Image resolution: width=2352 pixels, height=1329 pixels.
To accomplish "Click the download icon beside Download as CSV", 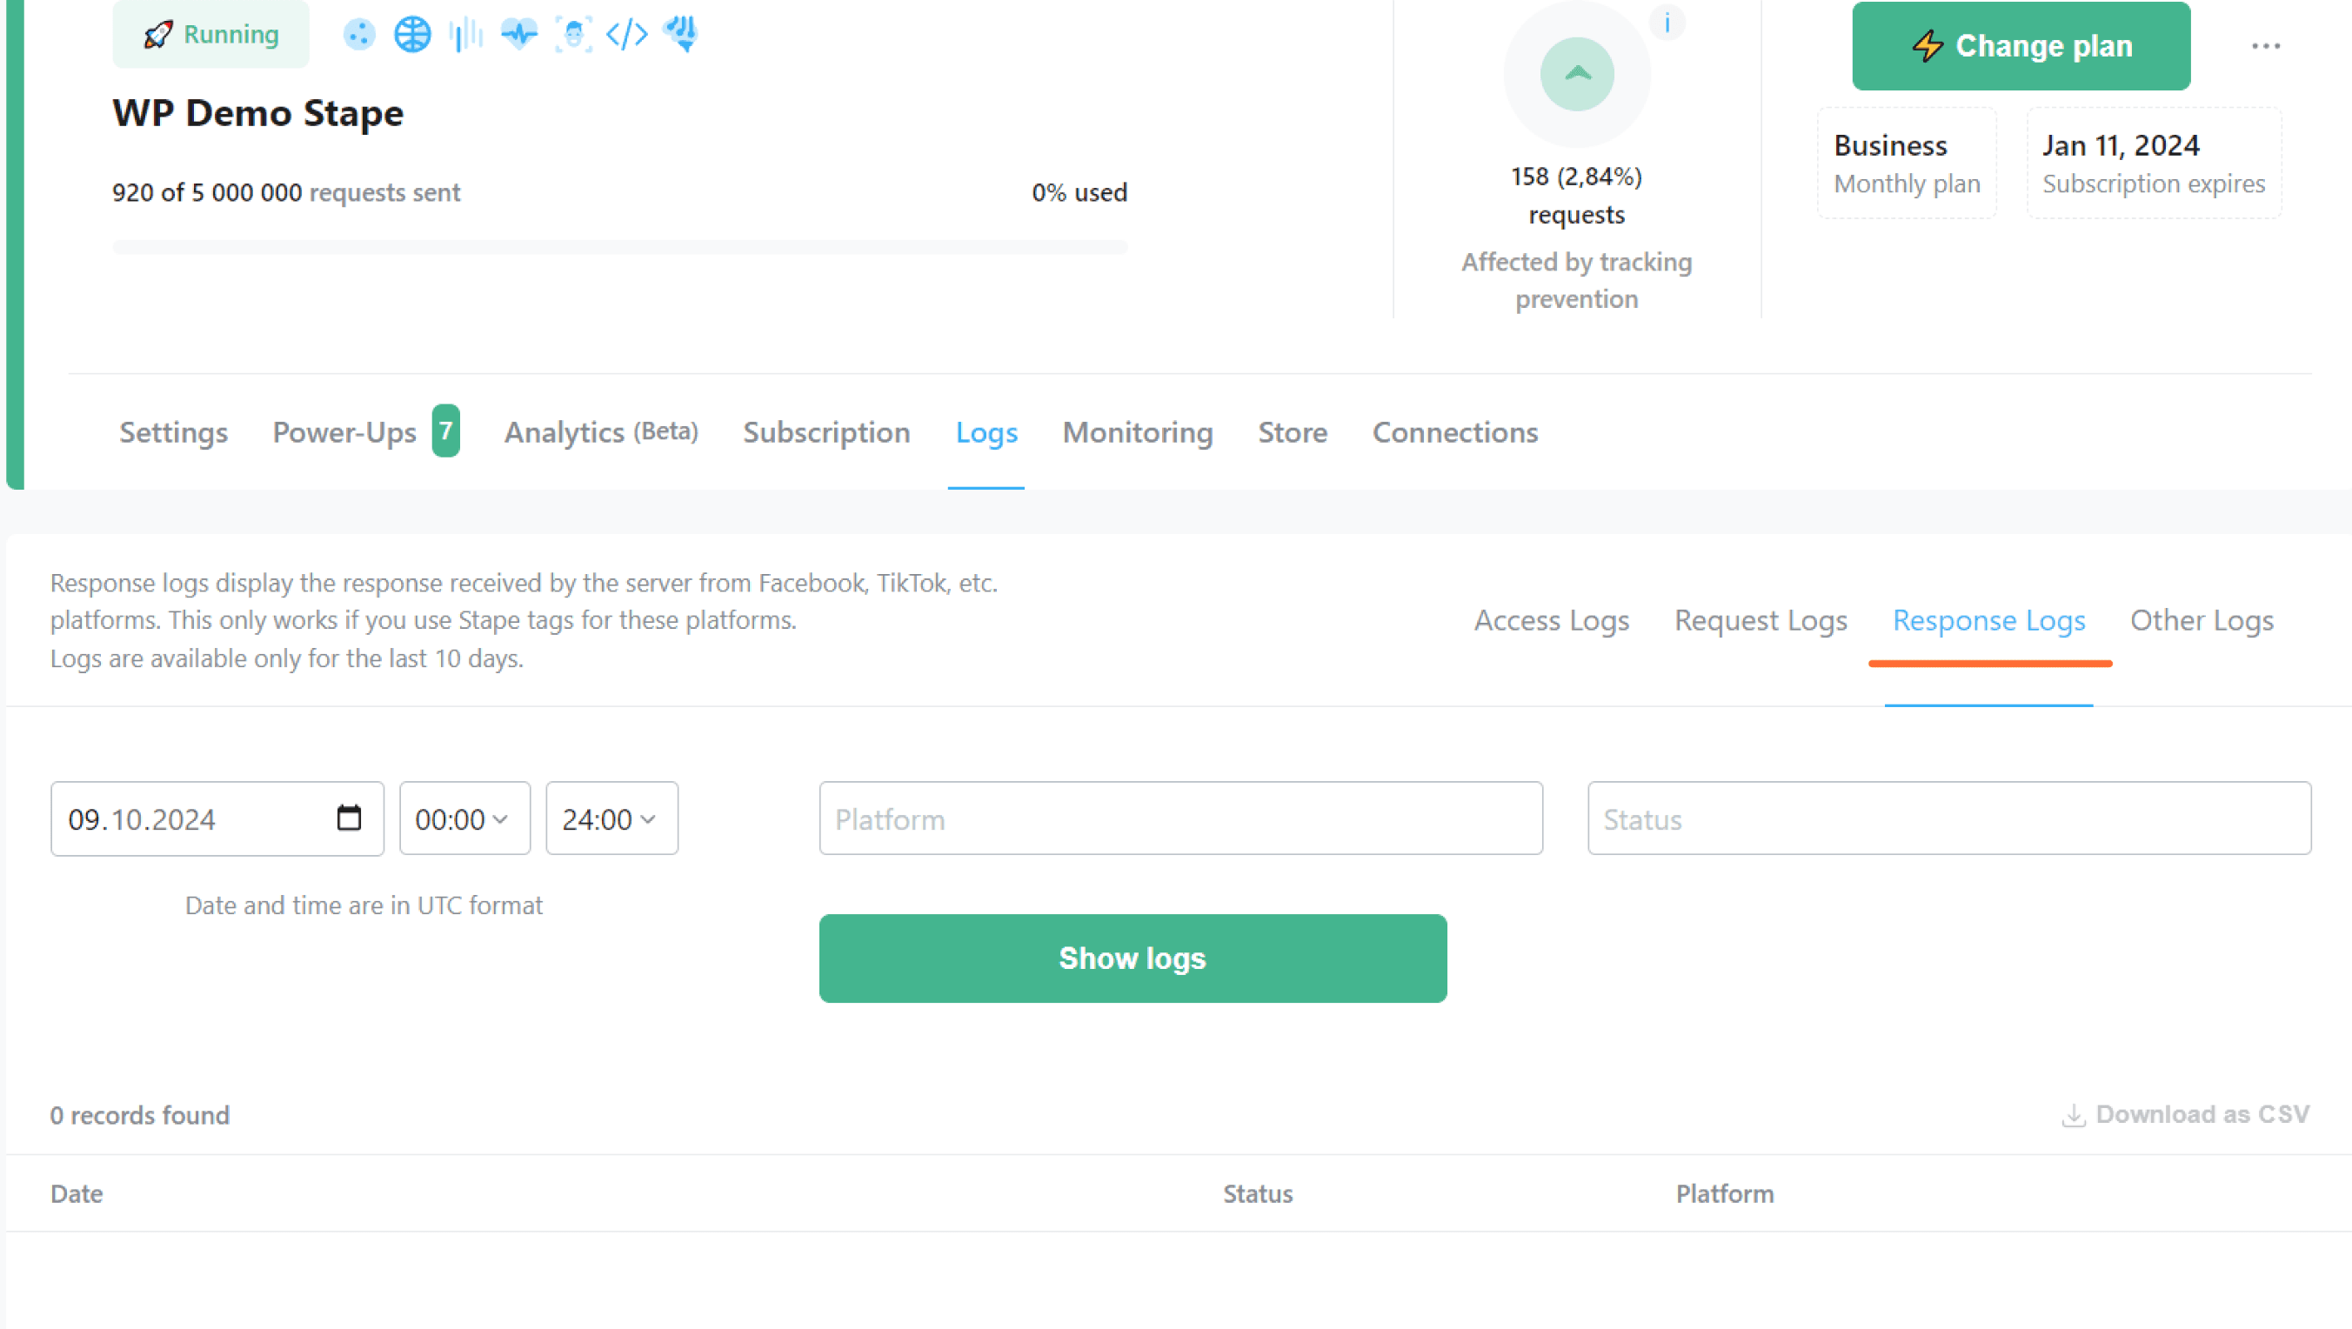I will [x=2074, y=1115].
